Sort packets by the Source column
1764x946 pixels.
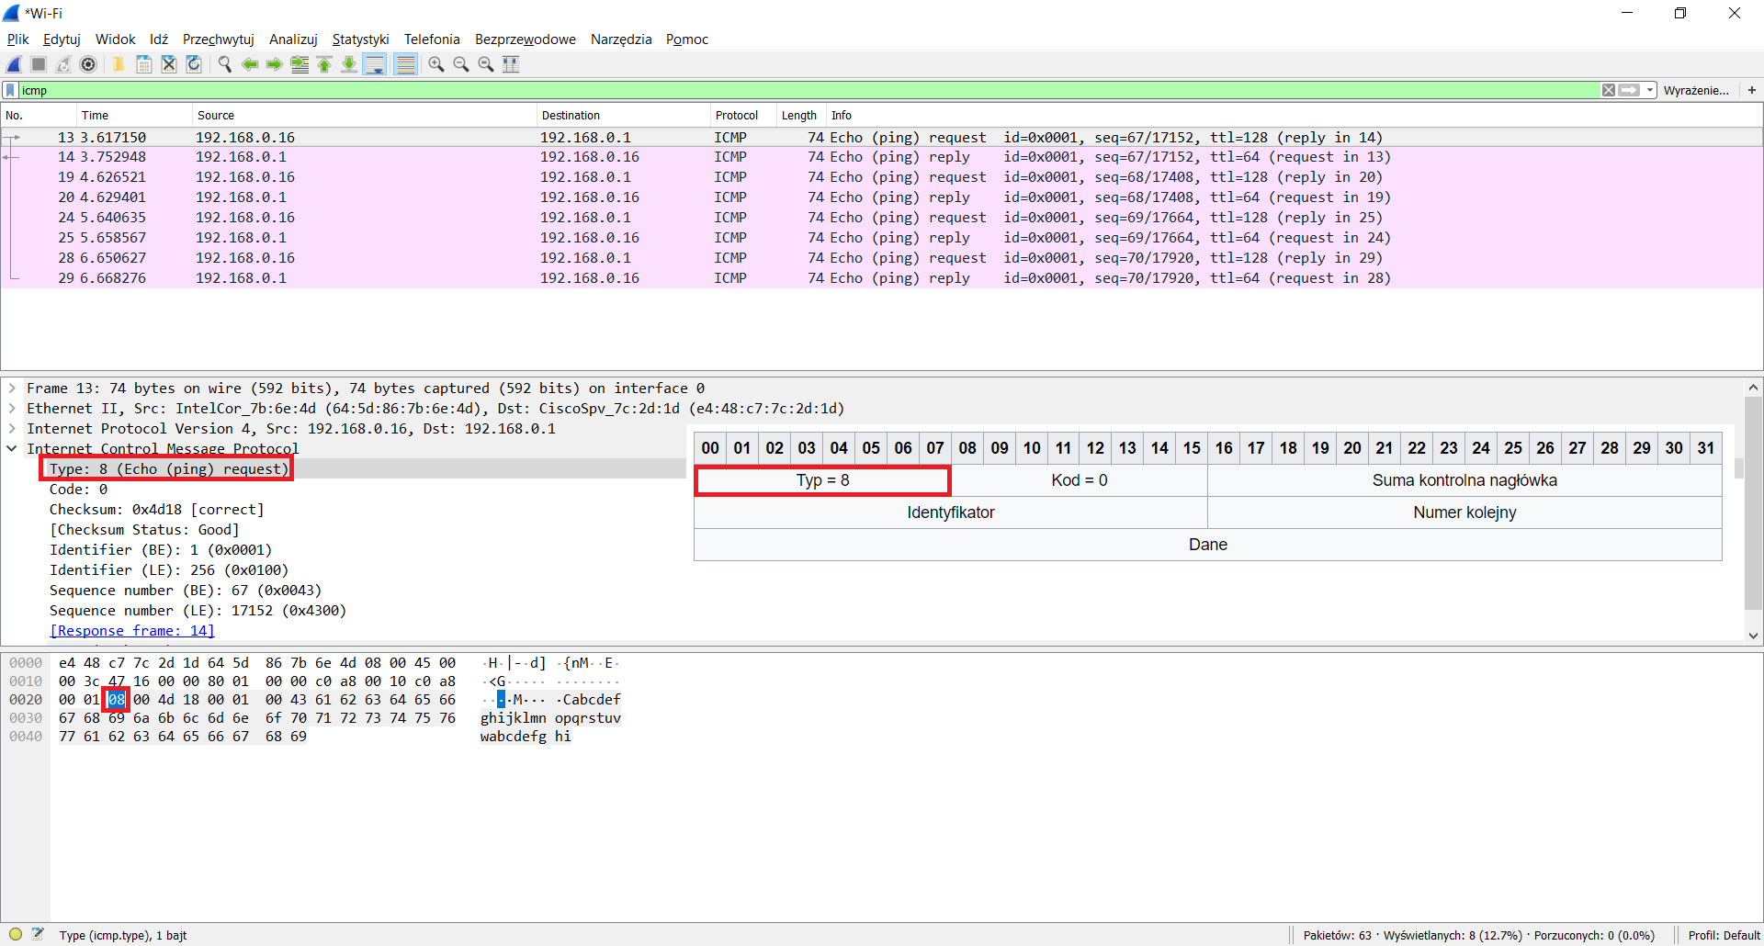pos(364,116)
